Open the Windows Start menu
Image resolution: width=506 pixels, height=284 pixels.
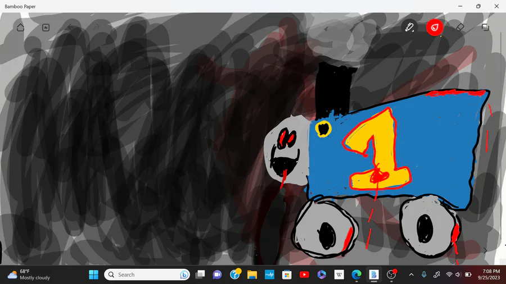coord(93,274)
